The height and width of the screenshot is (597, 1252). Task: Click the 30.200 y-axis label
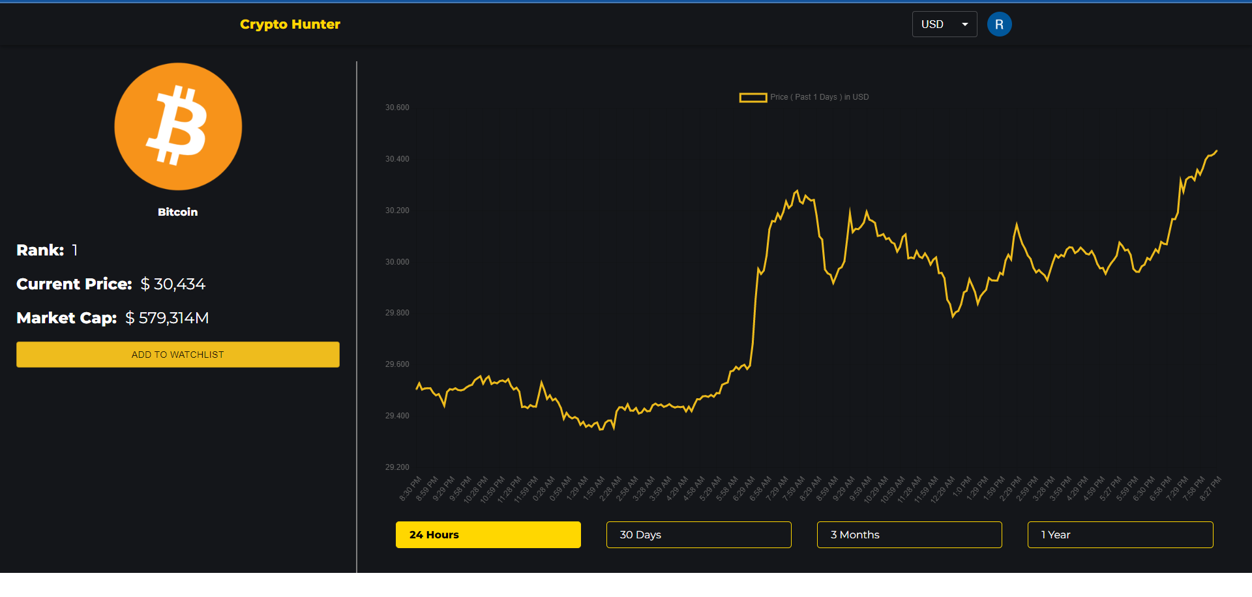tap(397, 211)
